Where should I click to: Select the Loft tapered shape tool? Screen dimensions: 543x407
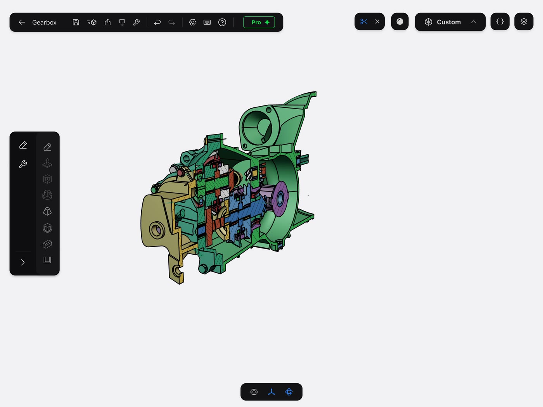click(47, 211)
